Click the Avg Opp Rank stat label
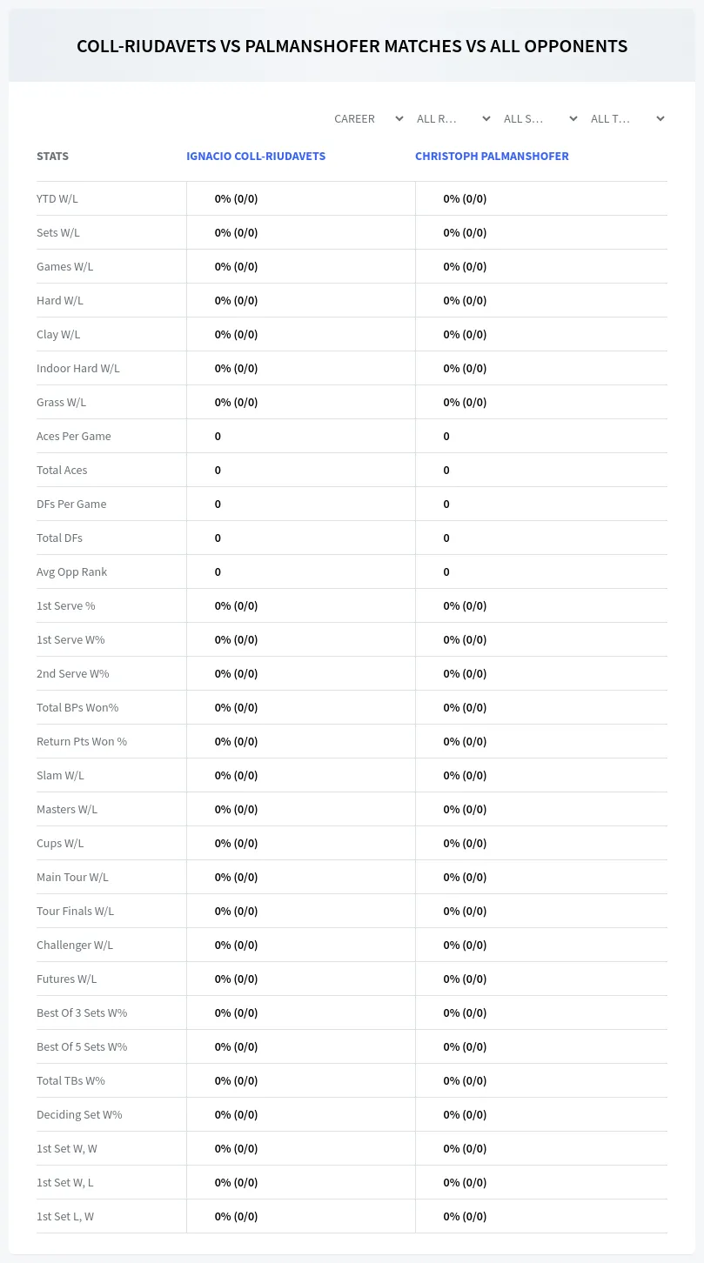 pos(72,571)
